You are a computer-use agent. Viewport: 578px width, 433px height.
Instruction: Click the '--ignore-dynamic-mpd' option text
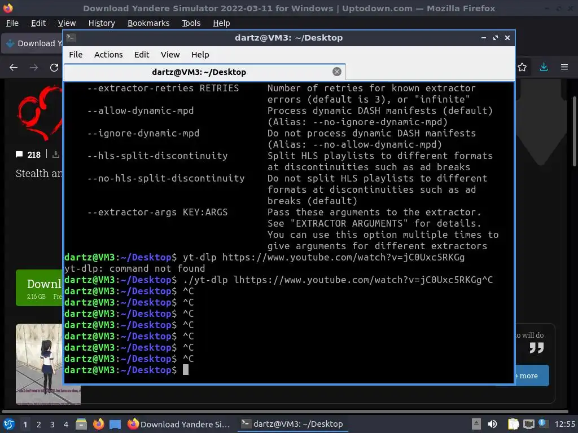click(143, 133)
